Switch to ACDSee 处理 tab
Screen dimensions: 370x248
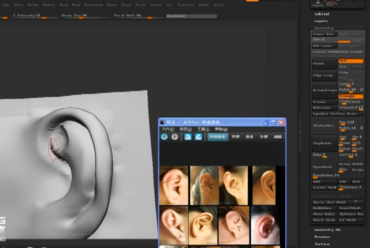pos(264,137)
